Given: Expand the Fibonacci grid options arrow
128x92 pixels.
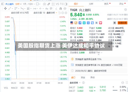Looking at the screenshot, I should click(x=31, y=8).
